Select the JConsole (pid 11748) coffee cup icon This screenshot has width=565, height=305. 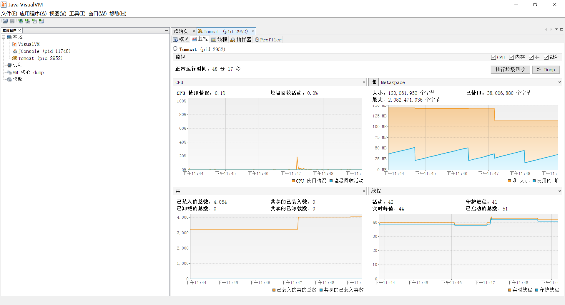[15, 51]
